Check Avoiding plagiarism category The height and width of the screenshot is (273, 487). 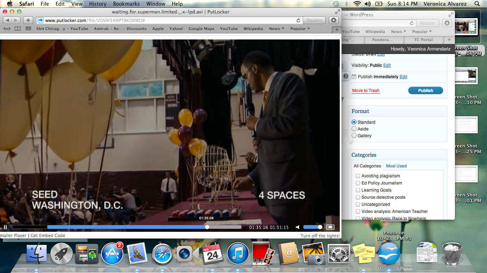click(x=358, y=176)
